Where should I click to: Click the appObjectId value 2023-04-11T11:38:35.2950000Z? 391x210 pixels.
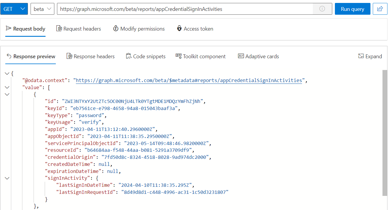pos(130,136)
